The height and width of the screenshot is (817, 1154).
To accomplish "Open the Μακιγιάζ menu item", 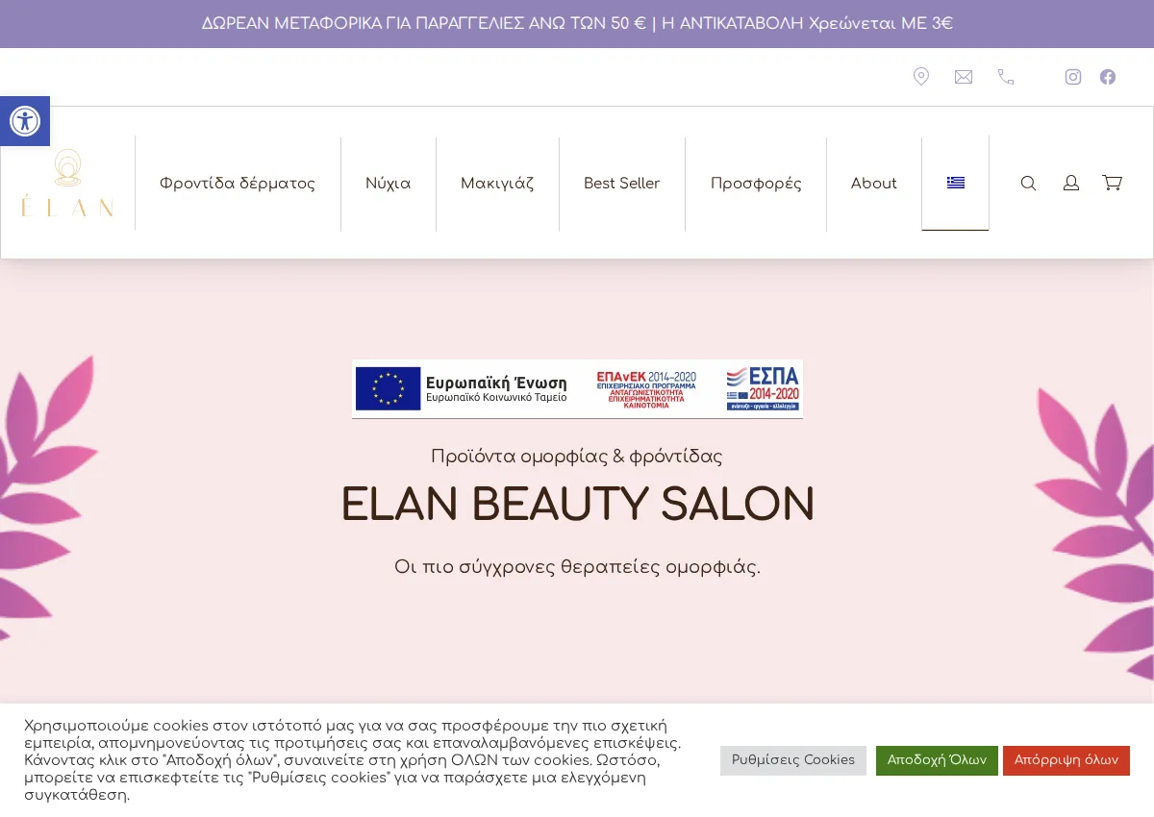I will click(x=497, y=184).
